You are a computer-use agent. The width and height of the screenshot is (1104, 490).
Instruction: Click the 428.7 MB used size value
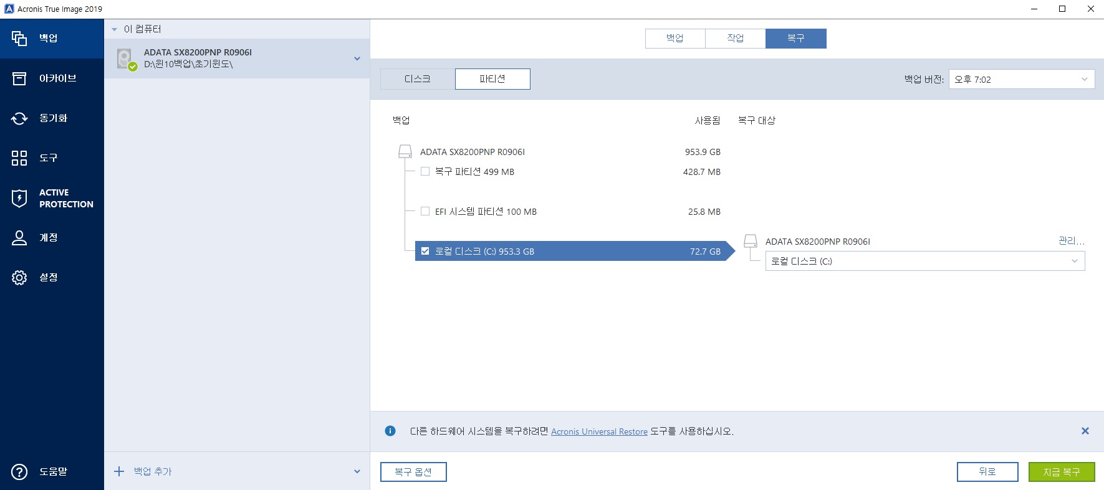[x=702, y=172]
